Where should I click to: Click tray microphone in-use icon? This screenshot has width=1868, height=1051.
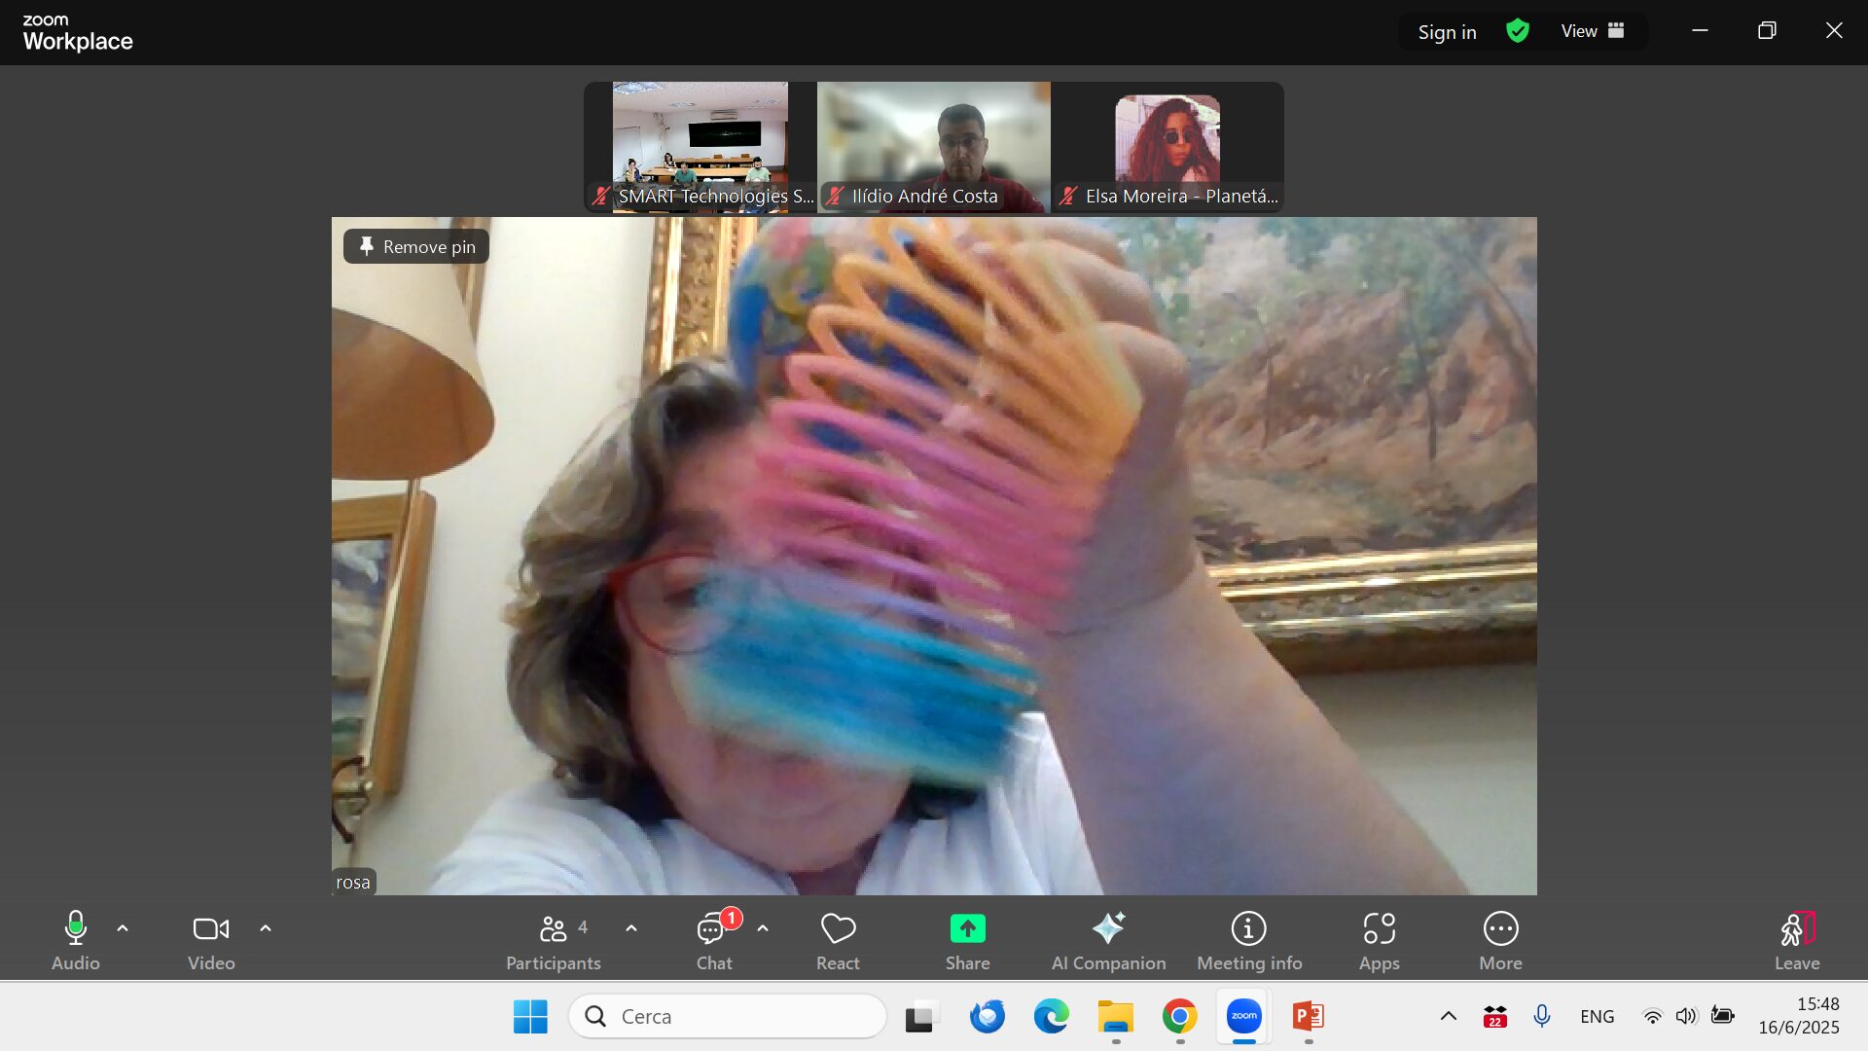[1541, 1016]
